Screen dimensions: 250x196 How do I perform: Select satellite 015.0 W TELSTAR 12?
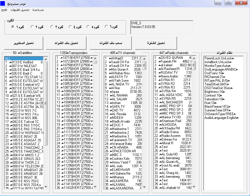[24, 77]
